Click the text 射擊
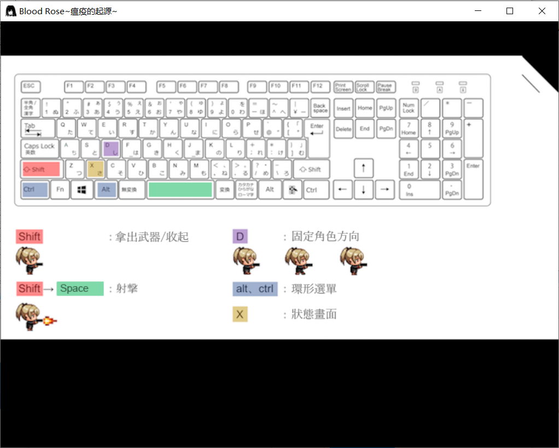This screenshot has width=559, height=448. (126, 288)
